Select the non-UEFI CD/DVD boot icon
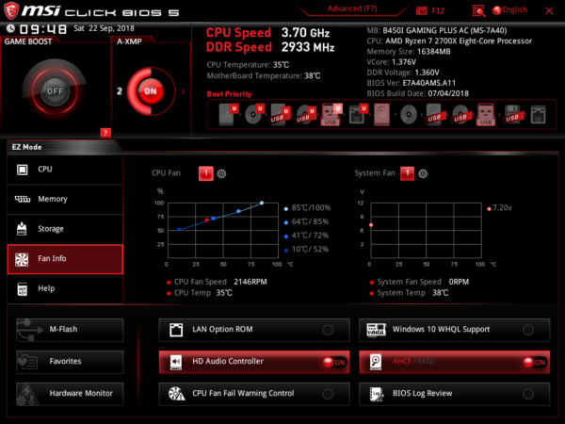This screenshot has height=424, width=565. point(409,115)
